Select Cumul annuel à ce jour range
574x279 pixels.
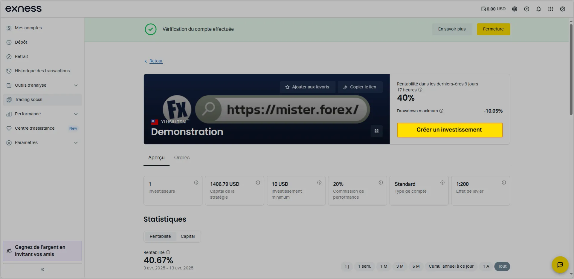click(x=451, y=266)
